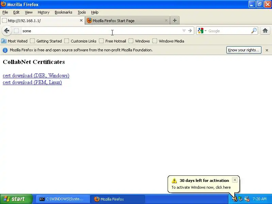Open the Tools menu
Viewport: 272px width, 204px height.
[82, 12]
